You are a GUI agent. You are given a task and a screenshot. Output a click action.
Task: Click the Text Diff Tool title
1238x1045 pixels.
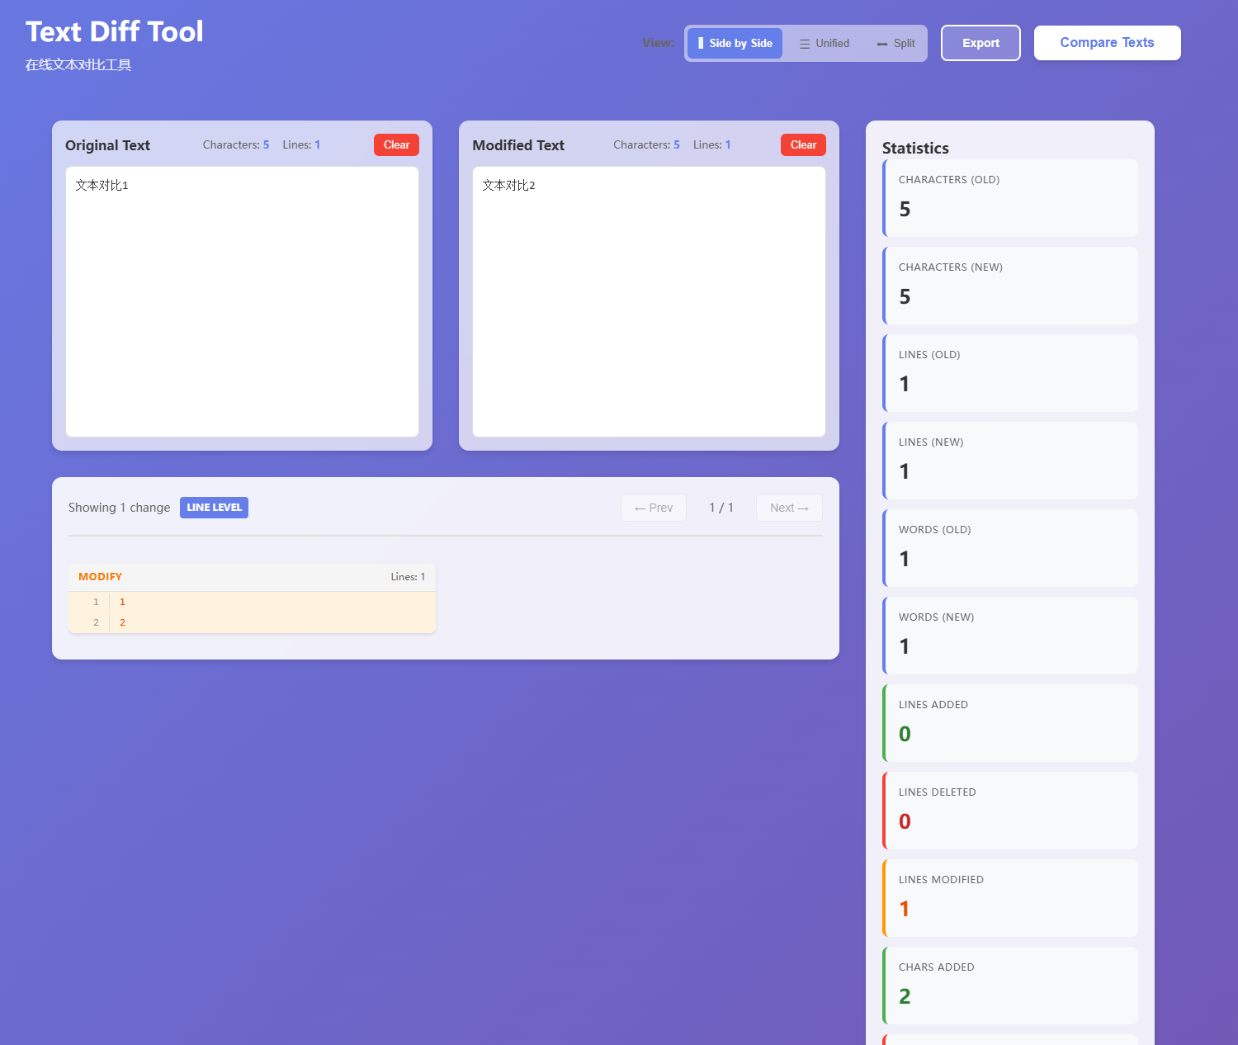click(x=114, y=31)
